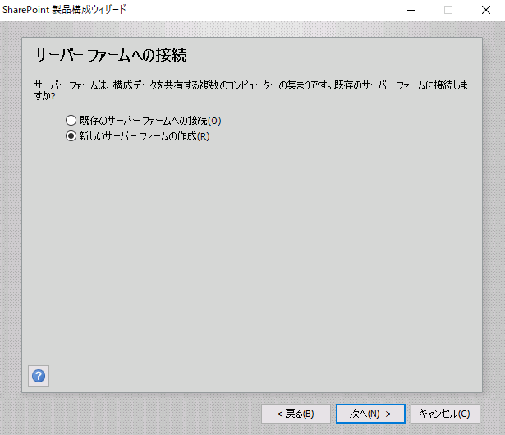The height and width of the screenshot is (435, 505).
Task: Close the SharePoint 製品構成ウィザード window
Action: point(486,10)
